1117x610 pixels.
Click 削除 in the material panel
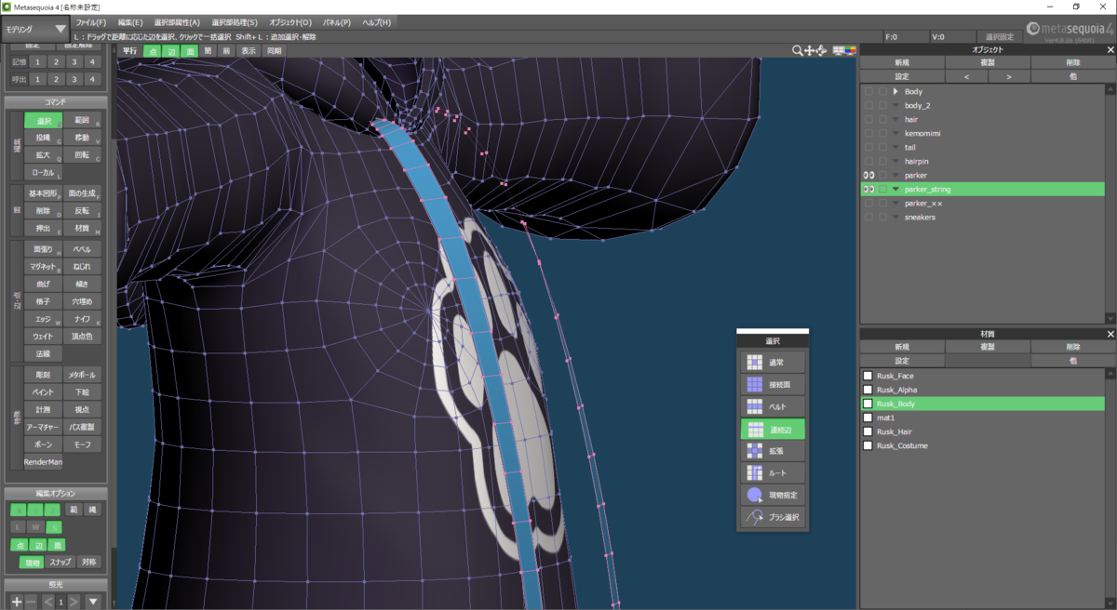(x=1073, y=346)
